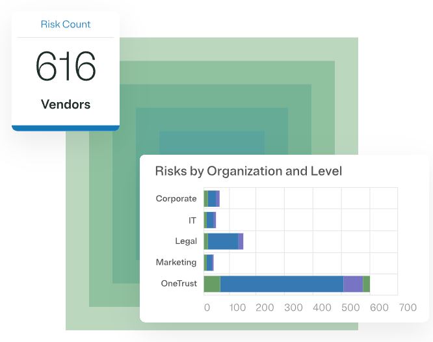The image size is (433, 342).
Task: Click the blue segment of Legal bar
Action: point(222,241)
